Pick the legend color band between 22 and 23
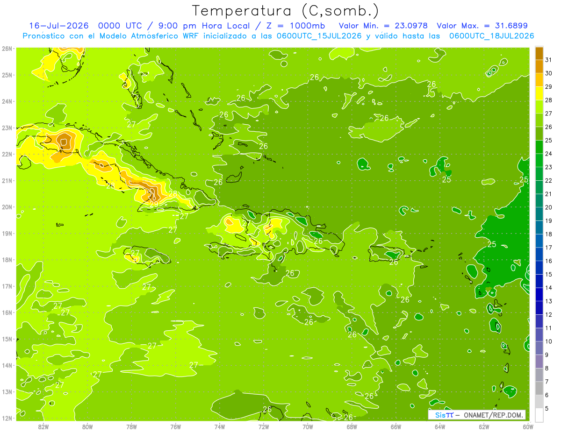Viewport: 561px width, 433px height. tap(539, 174)
